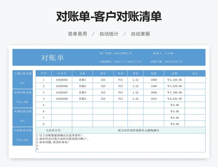Click the 对账期间 2023/7/1-2023/7/31 field
The height and width of the screenshot is (167, 218).
pos(120,62)
